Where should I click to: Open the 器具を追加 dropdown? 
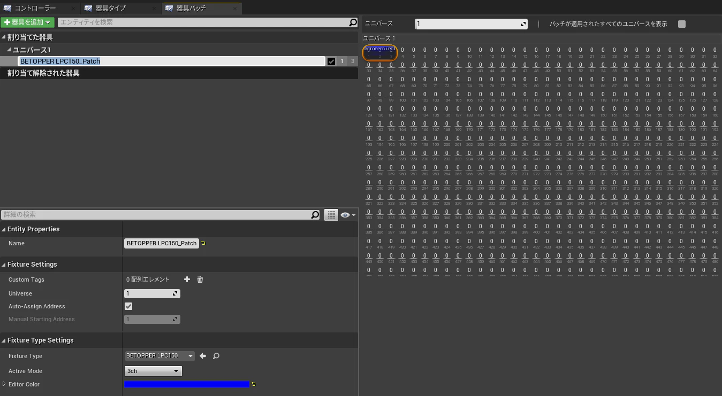point(27,22)
